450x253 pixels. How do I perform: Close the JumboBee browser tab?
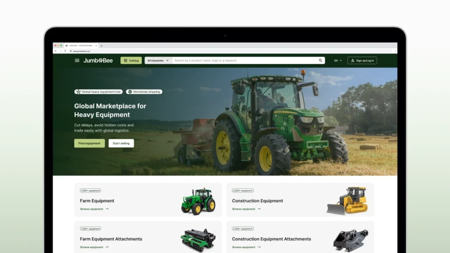[96, 46]
